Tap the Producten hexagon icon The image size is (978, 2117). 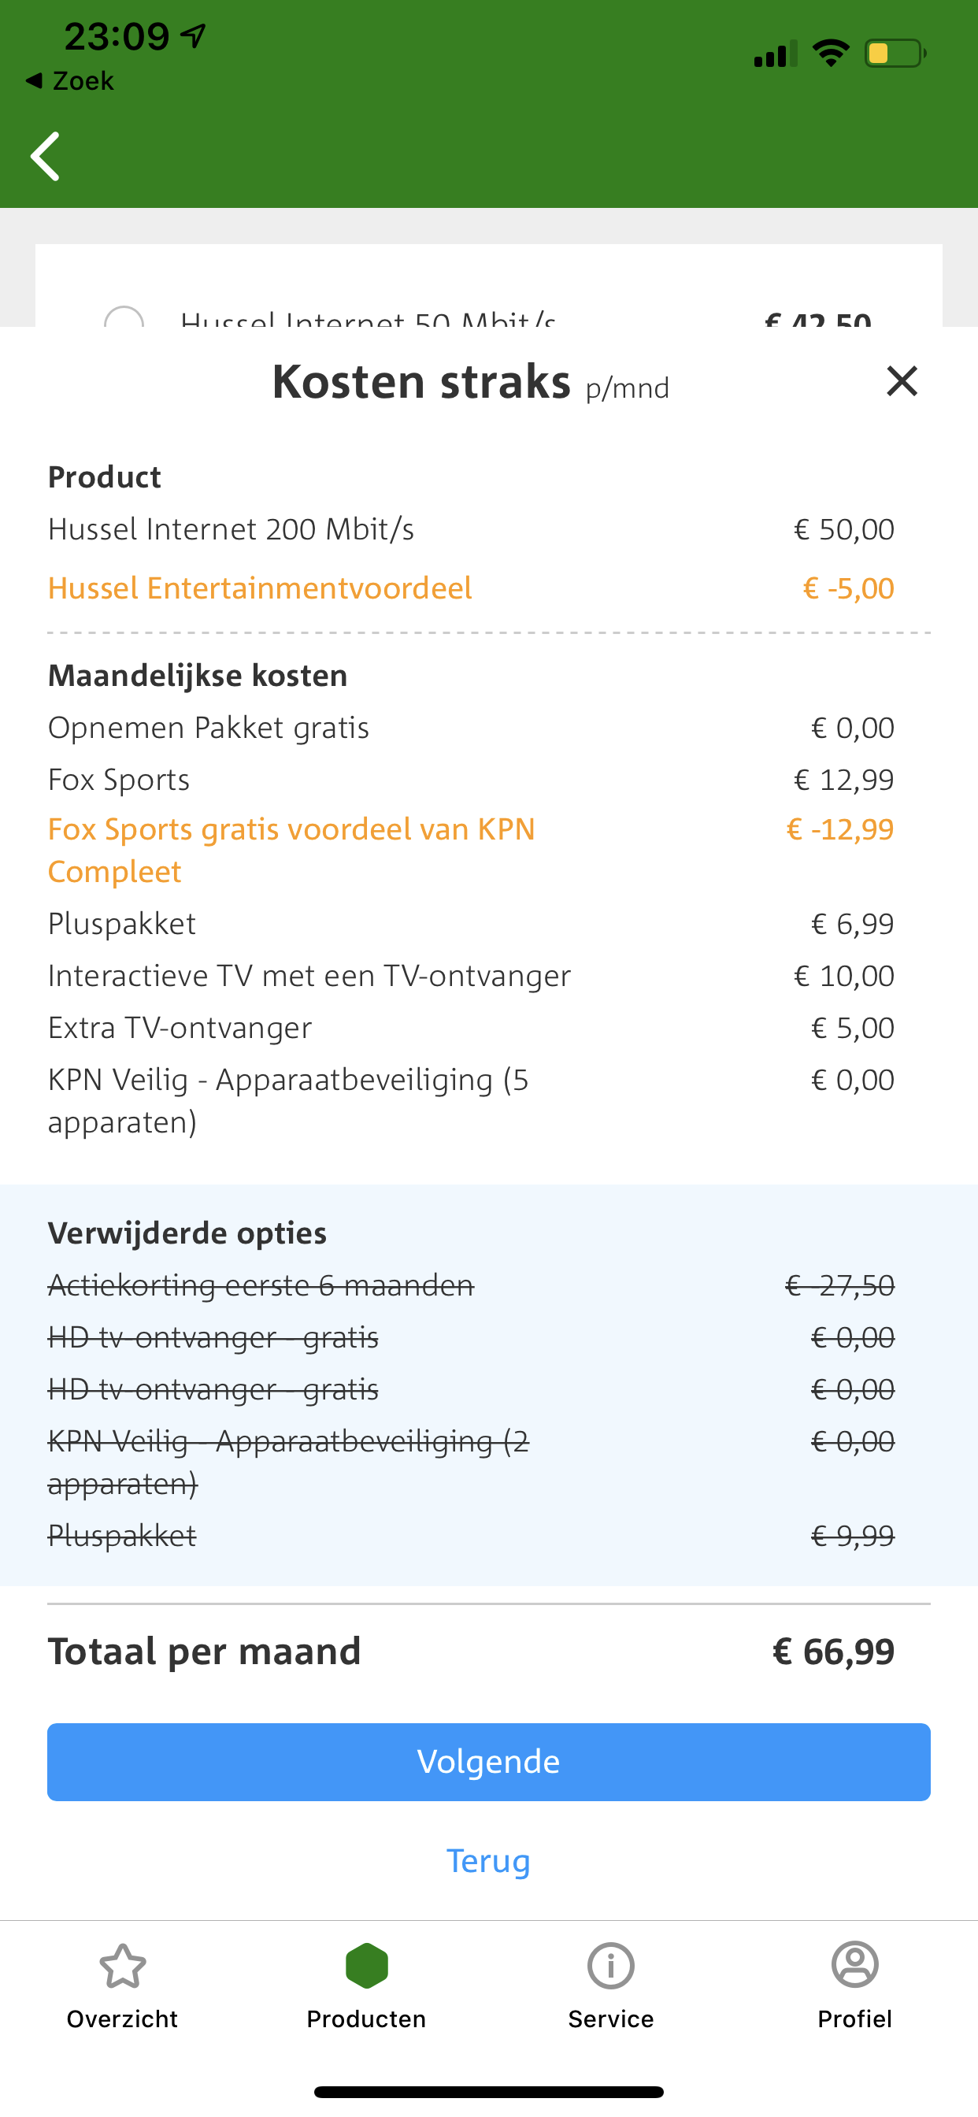click(x=366, y=1966)
